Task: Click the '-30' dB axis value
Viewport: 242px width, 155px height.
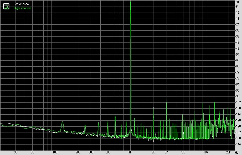Action: coord(237,30)
